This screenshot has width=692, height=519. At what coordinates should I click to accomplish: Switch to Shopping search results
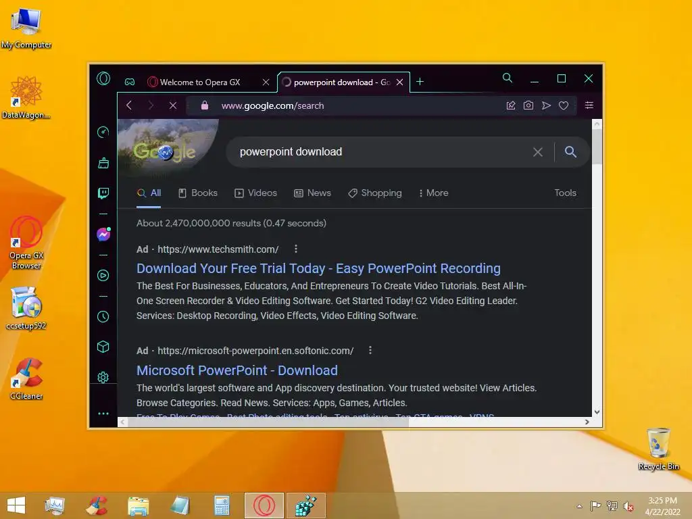[374, 193]
